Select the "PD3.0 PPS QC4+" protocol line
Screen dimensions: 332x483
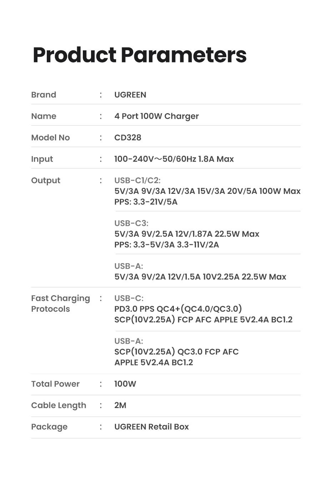coord(178,309)
